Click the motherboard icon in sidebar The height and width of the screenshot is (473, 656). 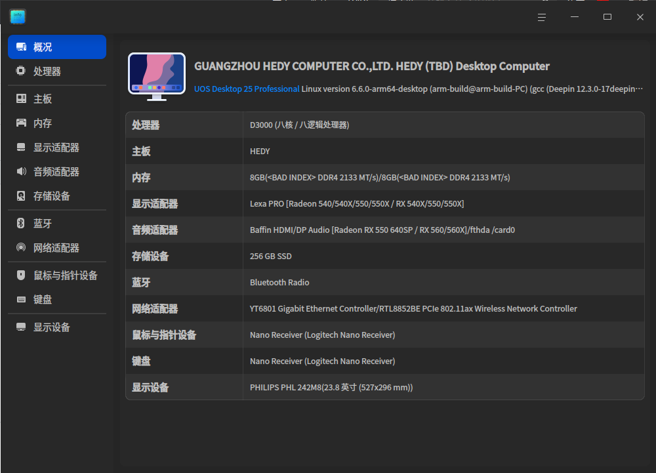tap(21, 98)
